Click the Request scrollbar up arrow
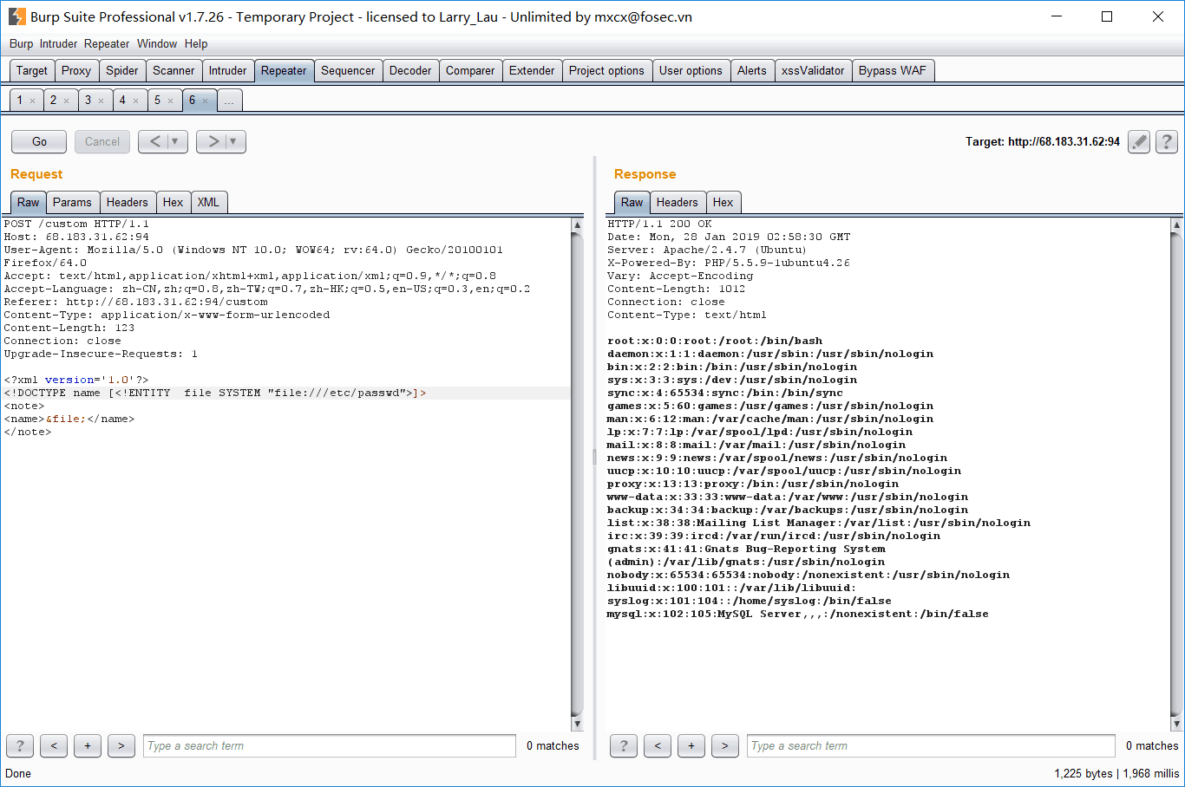The image size is (1185, 787). click(x=578, y=225)
